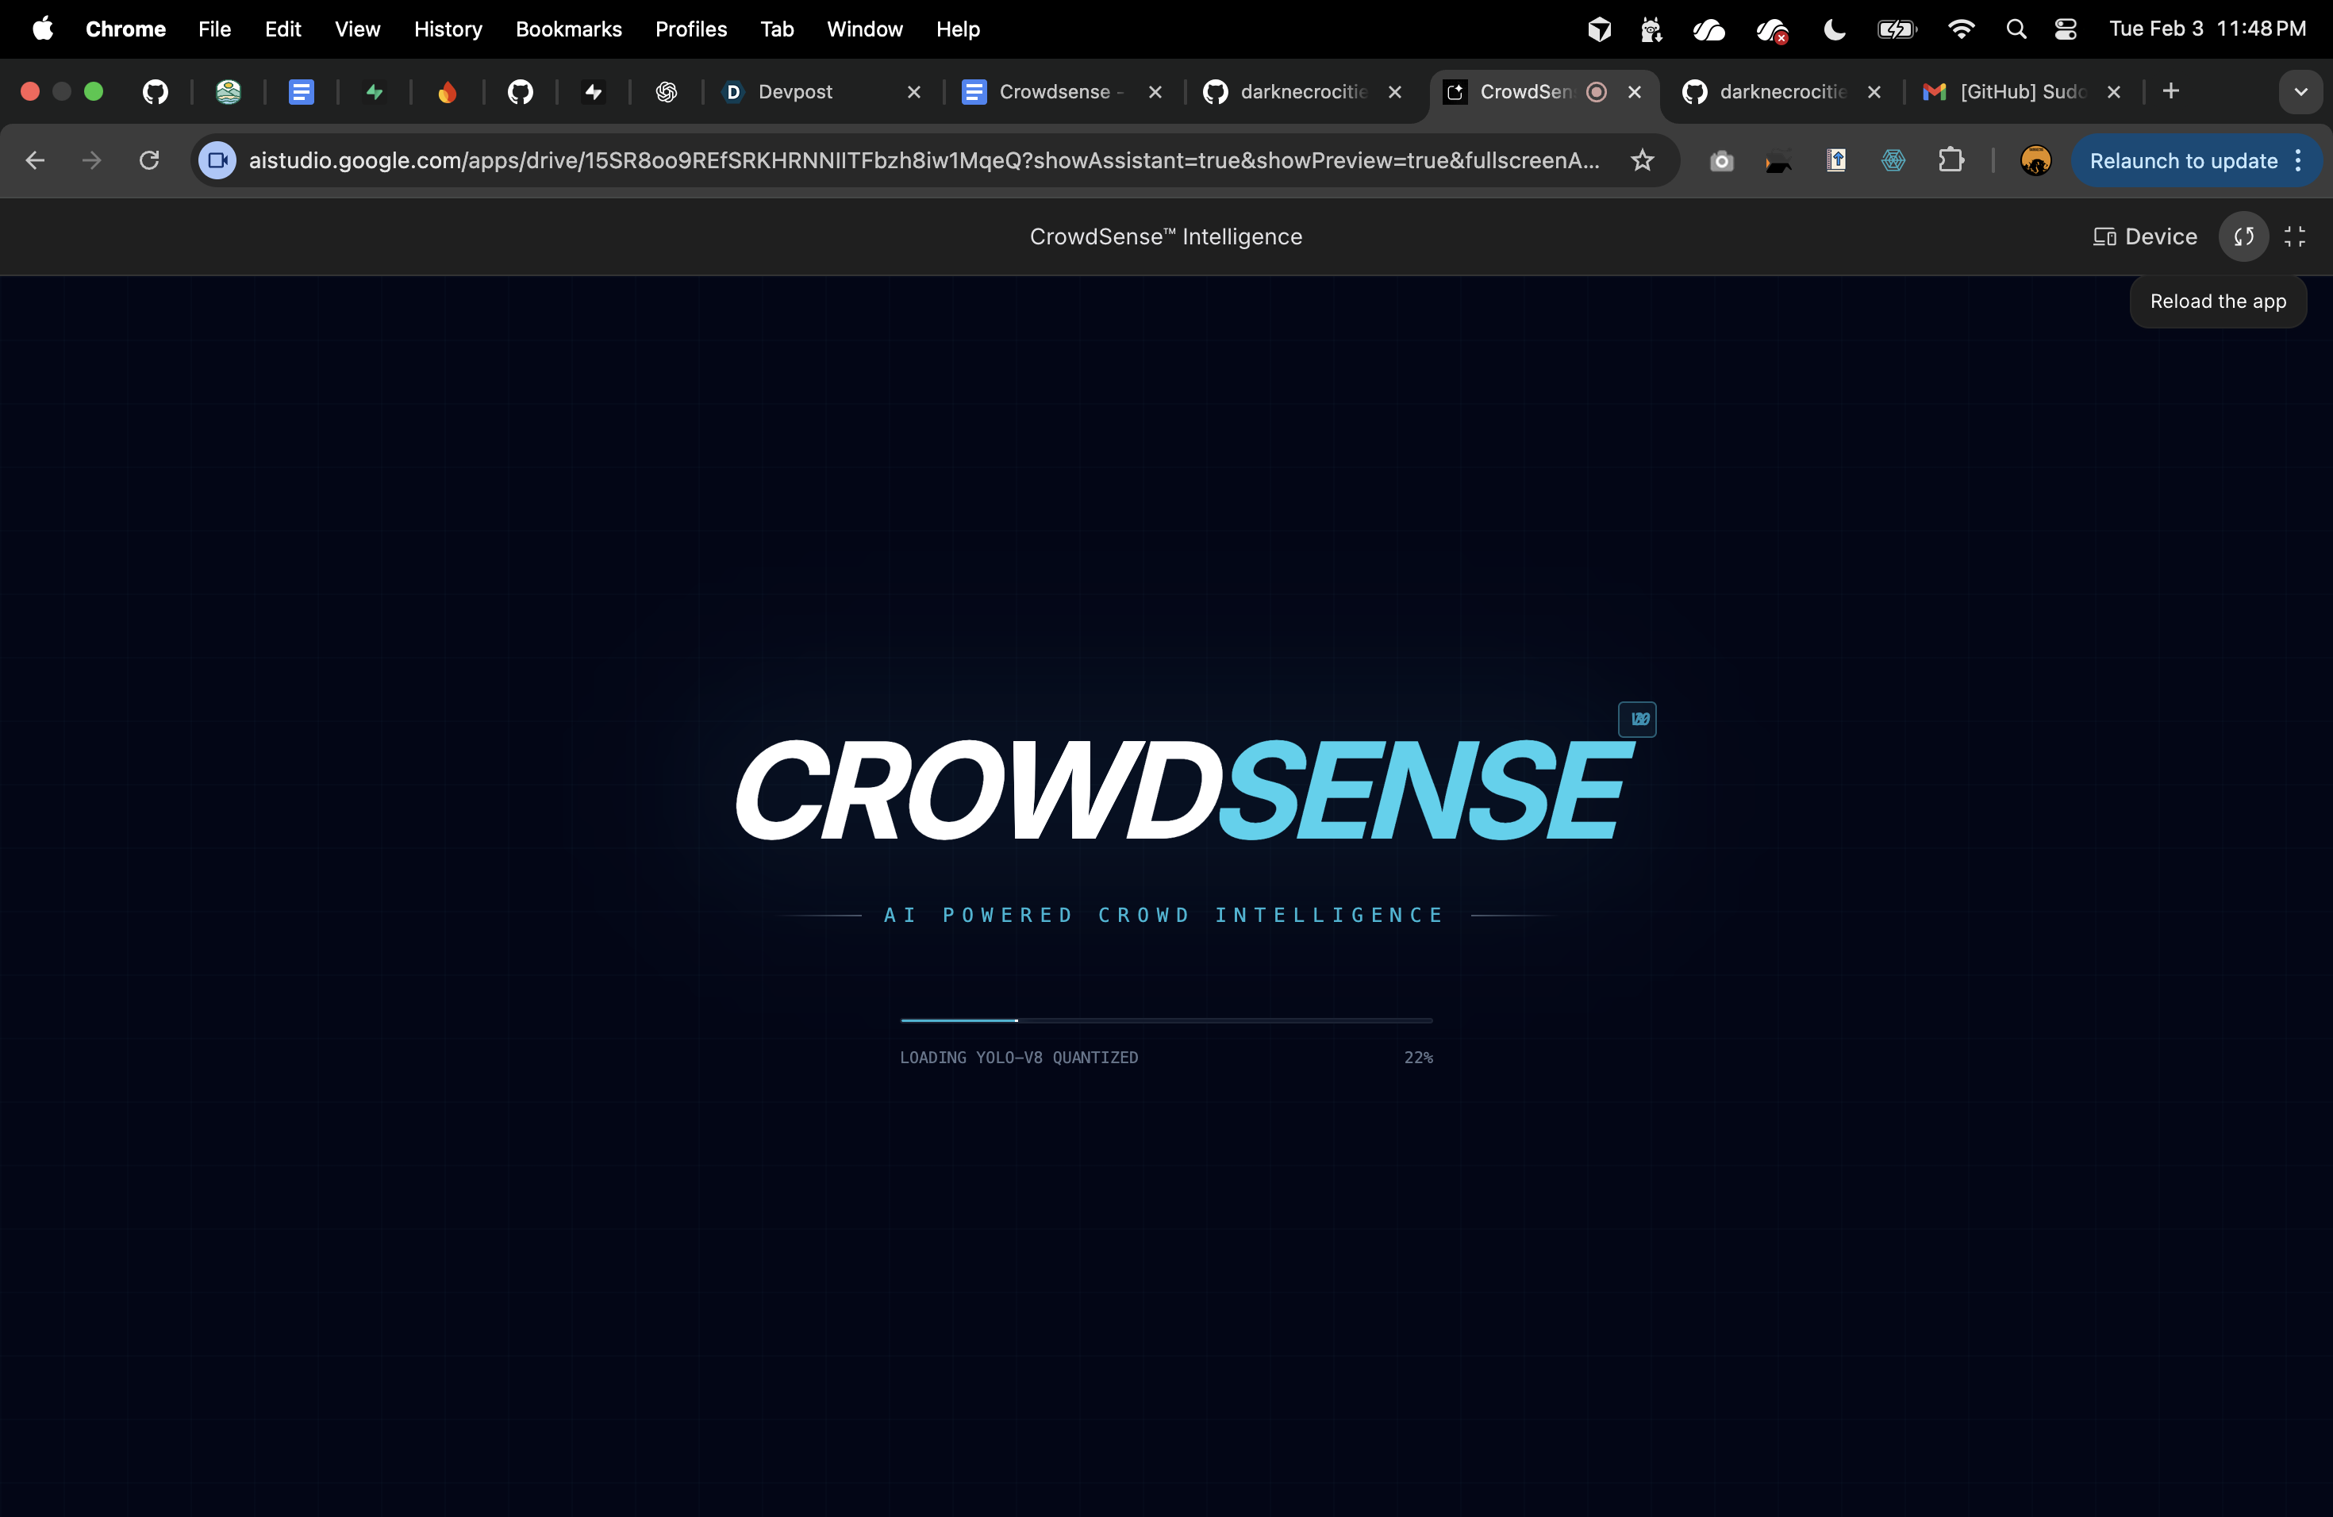Click the camera screenshot extension icon
The image size is (2333, 1517).
[x=1721, y=161]
